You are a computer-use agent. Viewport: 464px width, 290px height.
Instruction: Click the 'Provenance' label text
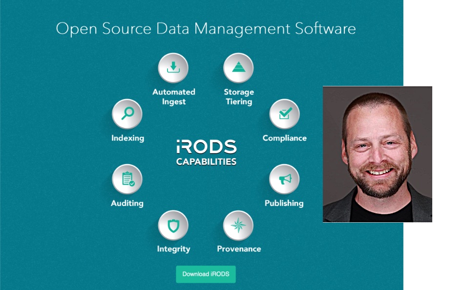[x=239, y=249]
